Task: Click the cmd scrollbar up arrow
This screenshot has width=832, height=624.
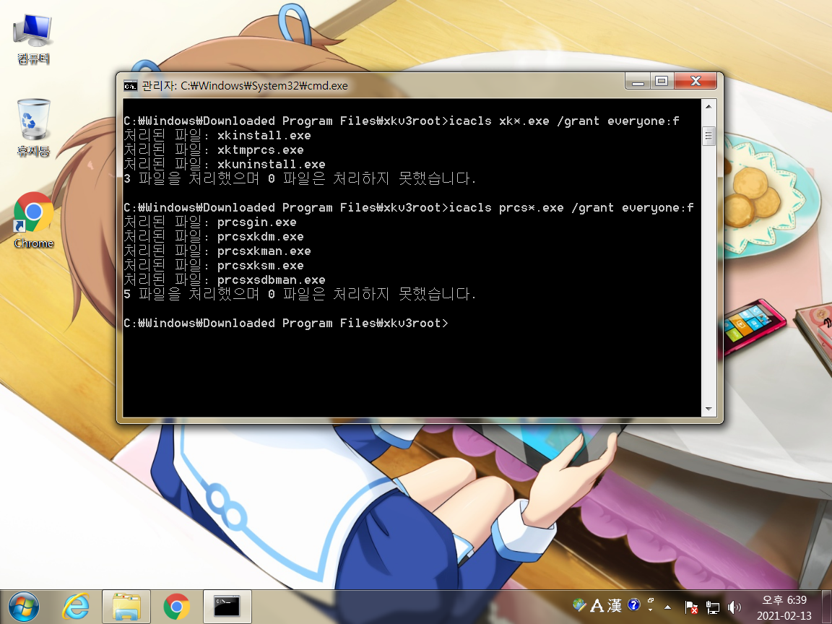Action: 708,106
